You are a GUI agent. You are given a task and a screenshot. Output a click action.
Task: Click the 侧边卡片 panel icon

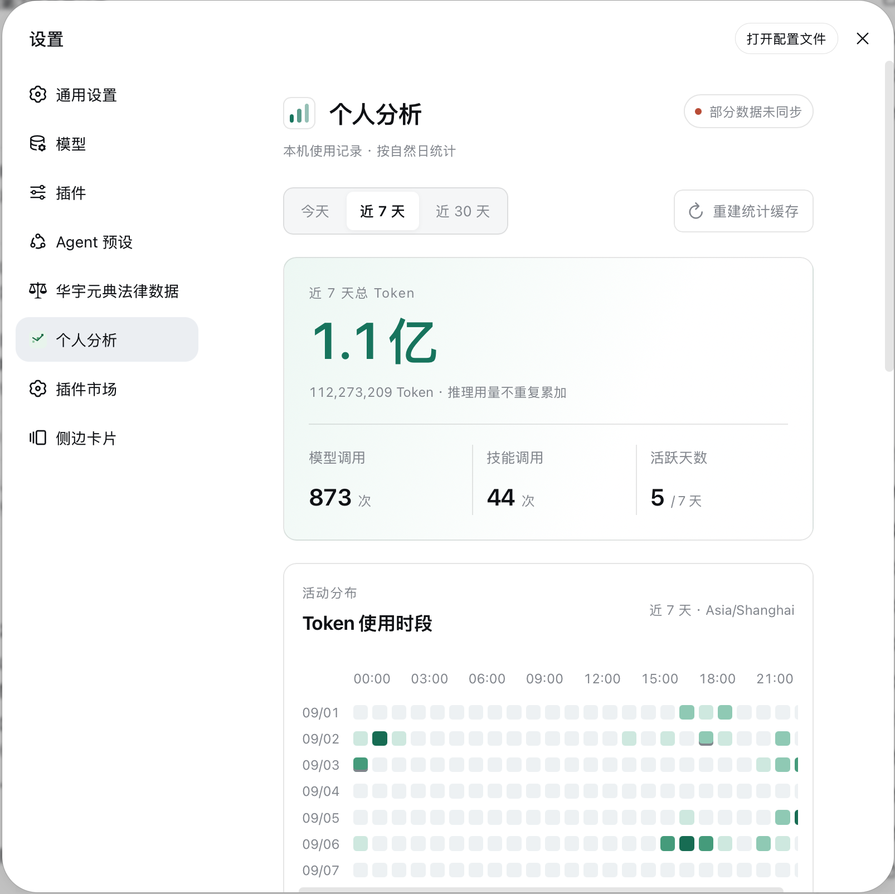click(37, 438)
